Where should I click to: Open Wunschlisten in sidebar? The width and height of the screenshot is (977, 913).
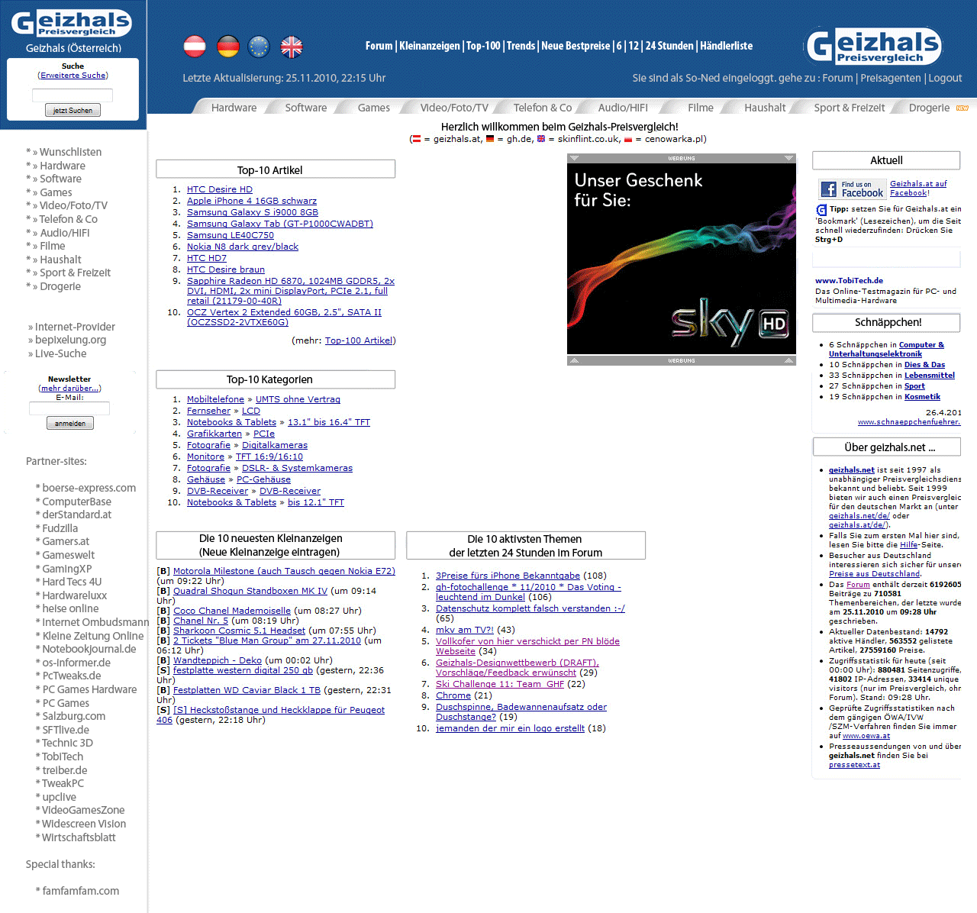(70, 152)
